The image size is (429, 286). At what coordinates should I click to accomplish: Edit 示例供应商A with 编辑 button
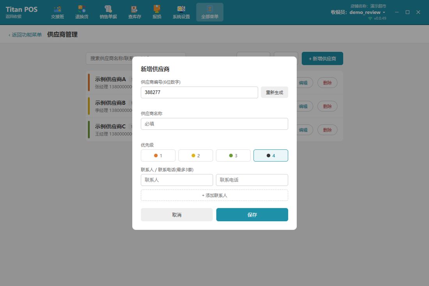(303, 83)
